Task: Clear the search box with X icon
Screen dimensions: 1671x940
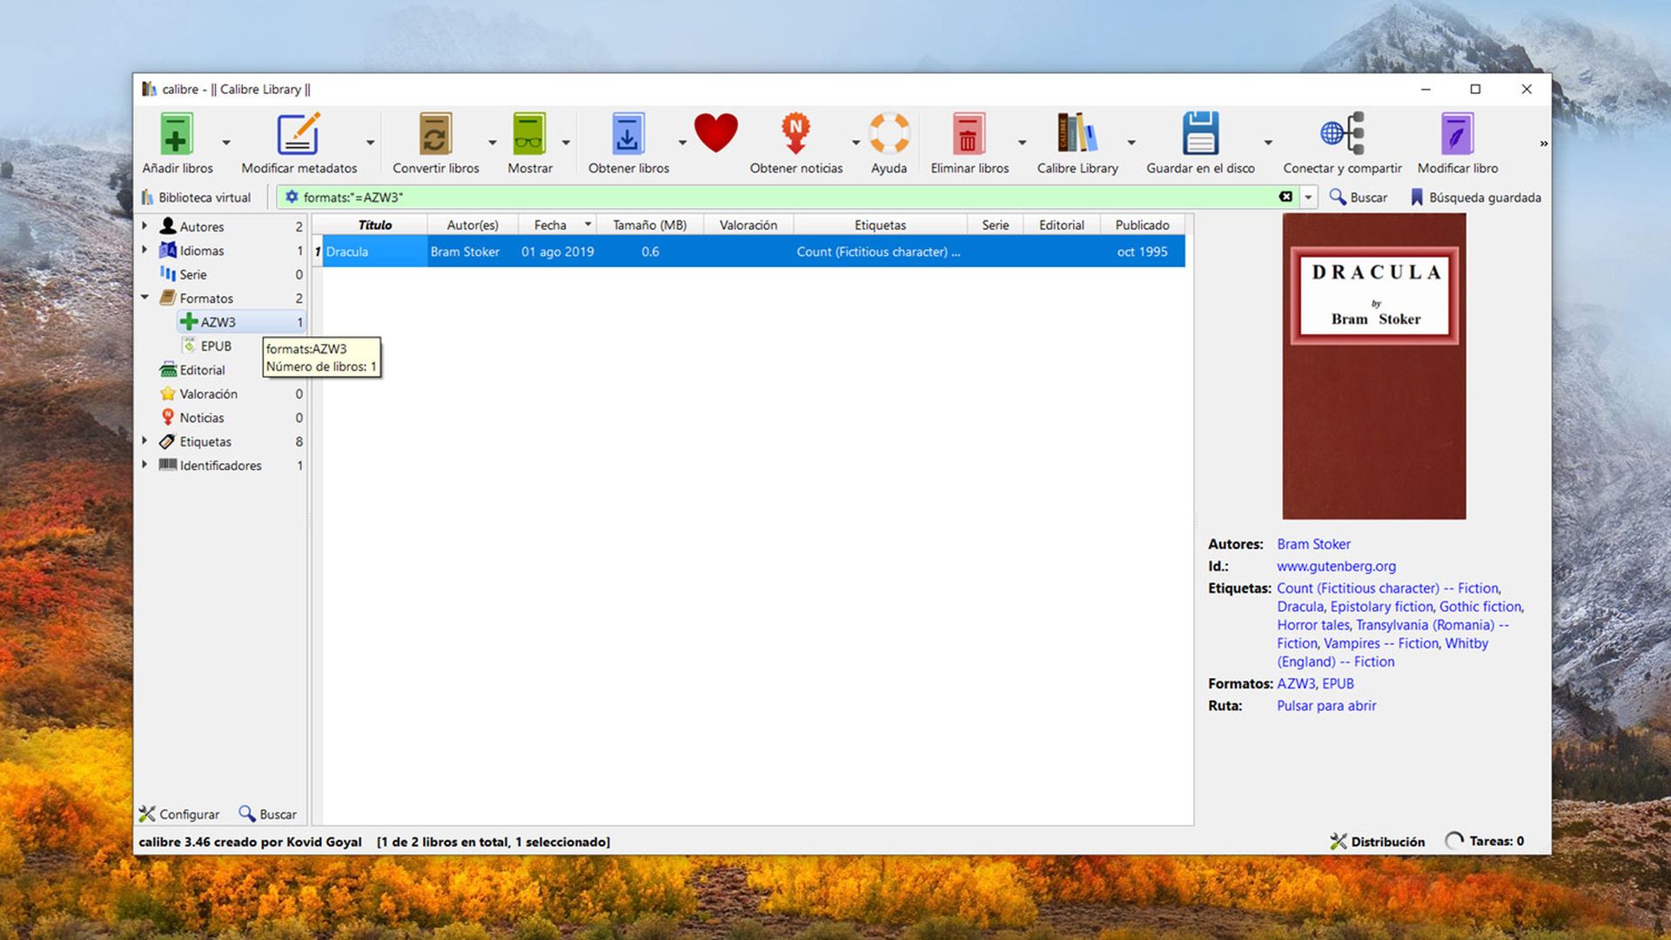Action: (x=1285, y=197)
